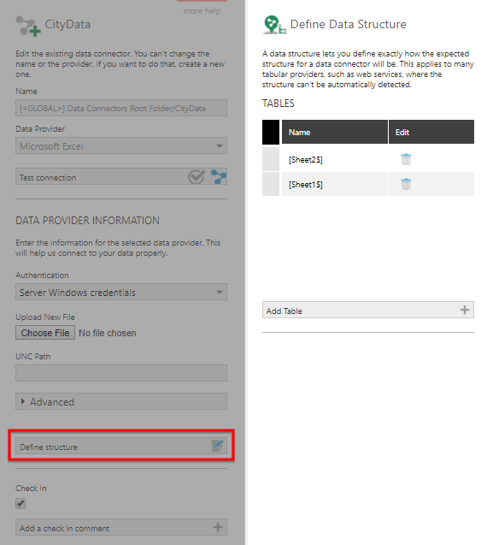Click the Define structure button
Screen dimensions: 487x545
pos(121,446)
